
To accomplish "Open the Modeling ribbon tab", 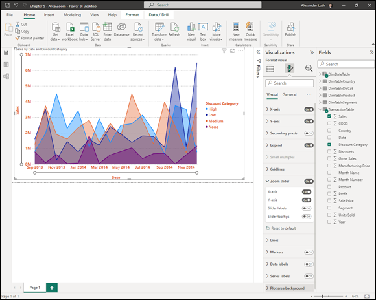I will coord(72,15).
